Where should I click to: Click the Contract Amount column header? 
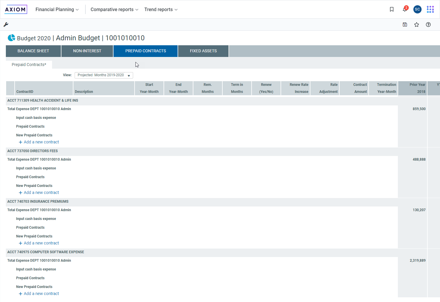coord(354,88)
